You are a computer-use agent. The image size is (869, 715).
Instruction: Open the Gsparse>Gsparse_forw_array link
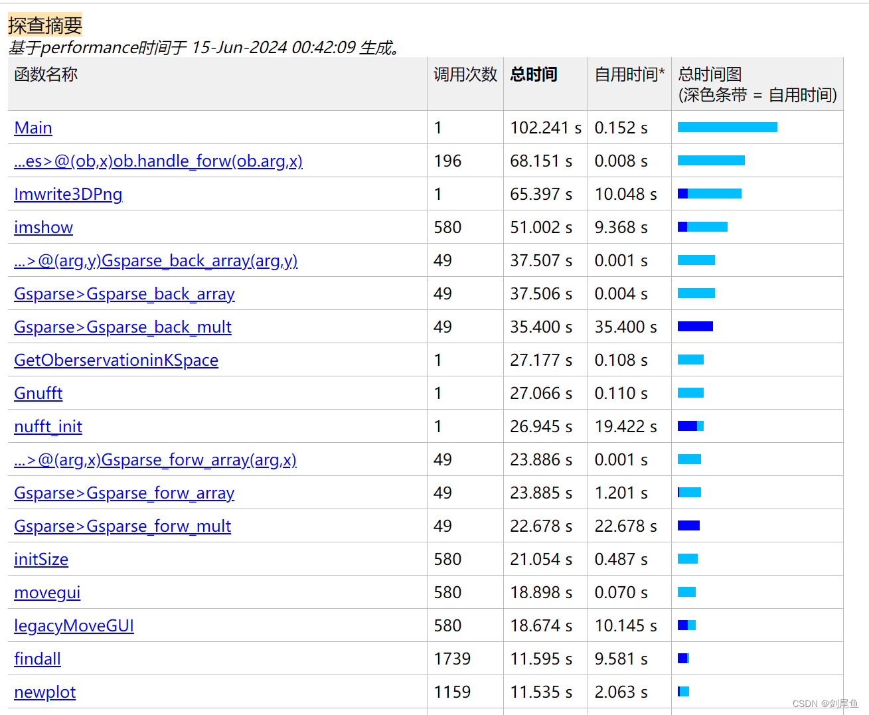(124, 493)
